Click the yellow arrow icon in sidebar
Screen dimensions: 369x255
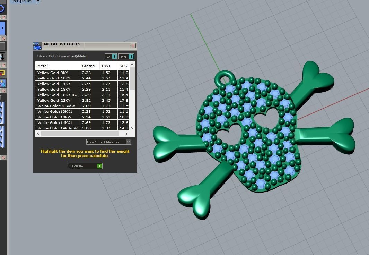click(2, 74)
